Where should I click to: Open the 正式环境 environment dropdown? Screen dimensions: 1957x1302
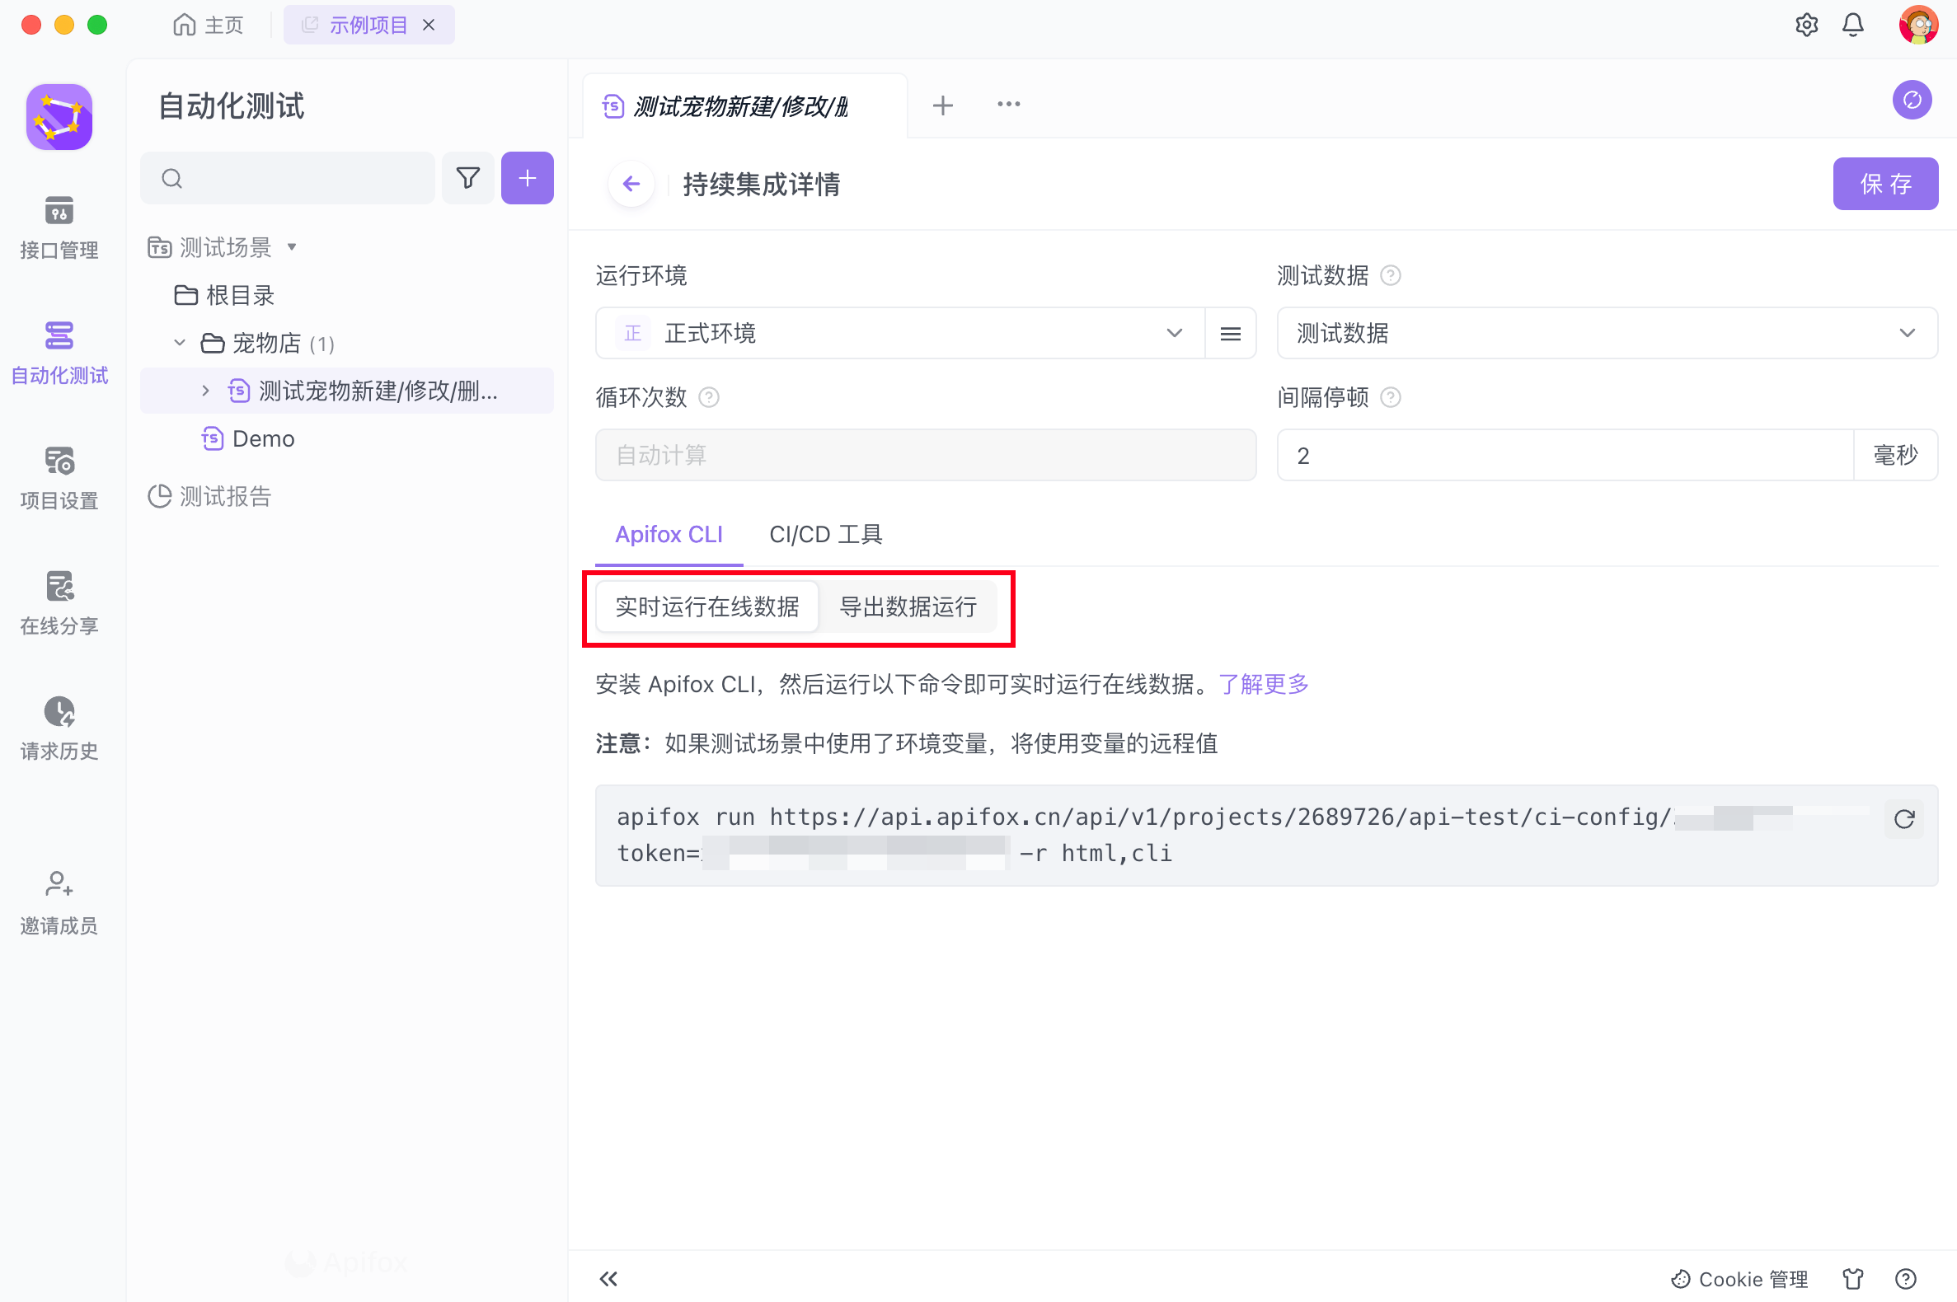tap(899, 333)
